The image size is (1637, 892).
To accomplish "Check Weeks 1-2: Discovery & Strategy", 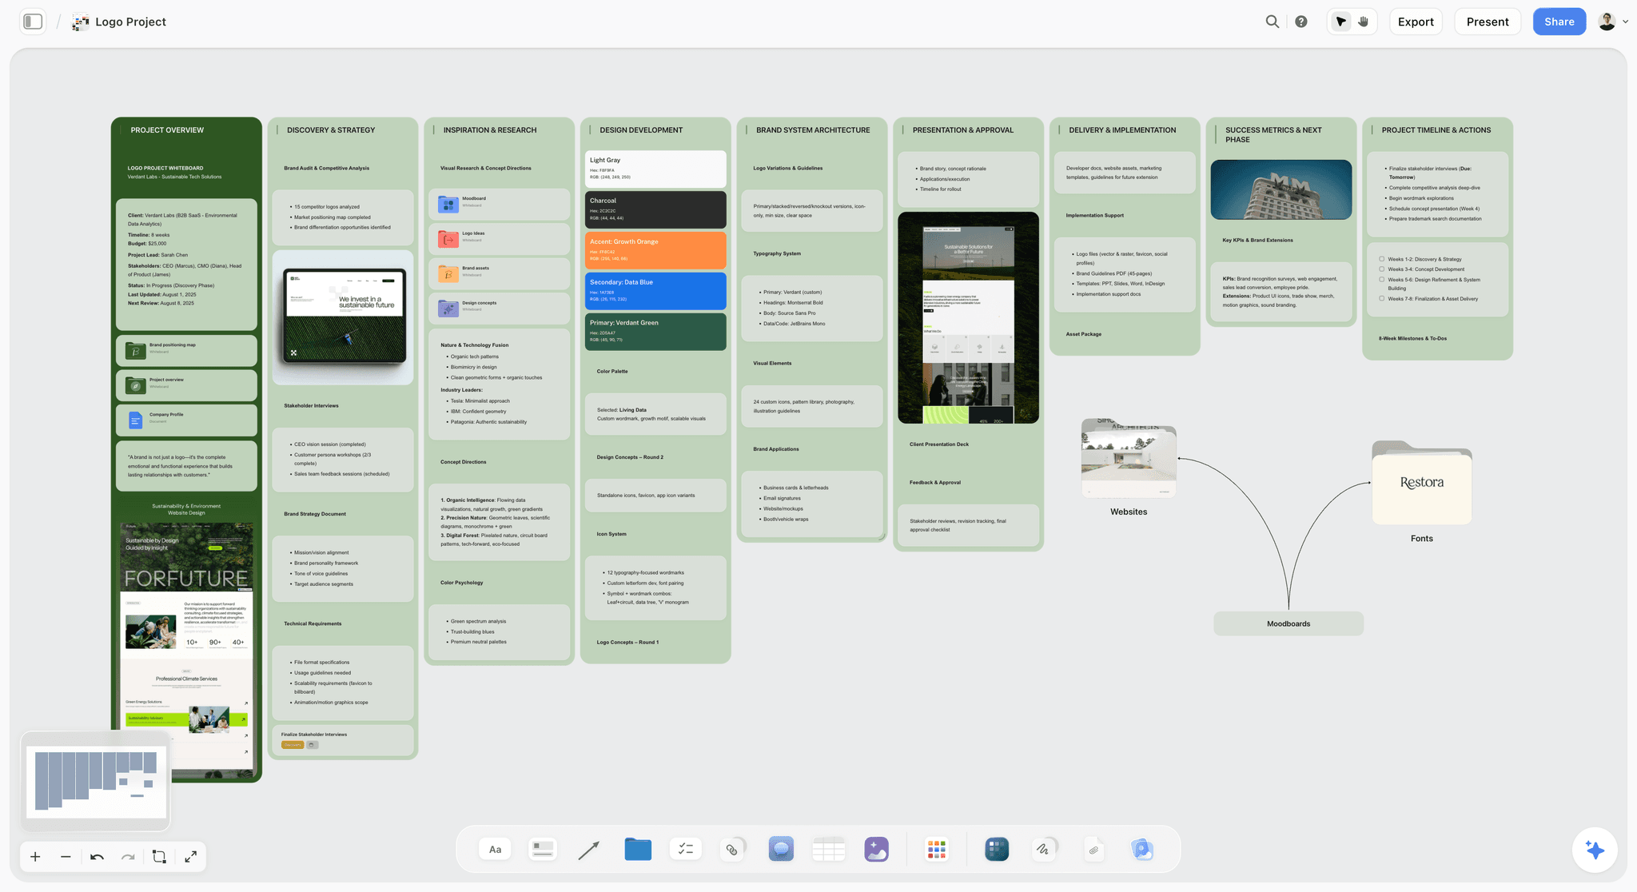I will [x=1381, y=259].
